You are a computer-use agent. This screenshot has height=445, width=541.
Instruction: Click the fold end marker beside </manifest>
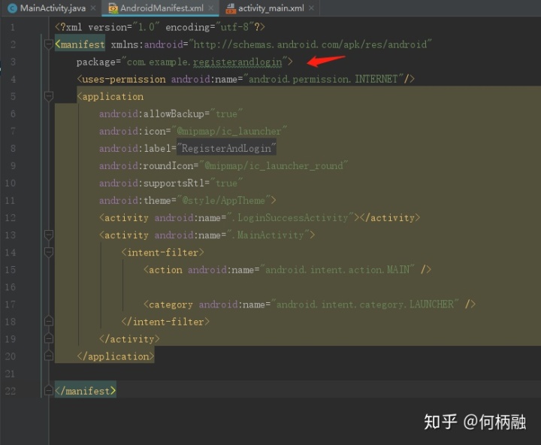[49, 390]
